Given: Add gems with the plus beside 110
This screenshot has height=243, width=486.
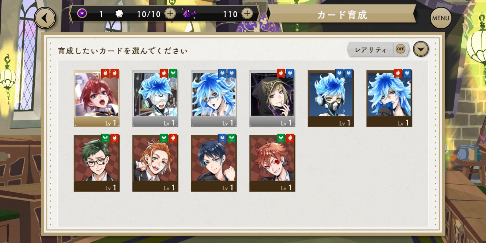Looking at the screenshot, I should click(x=247, y=13).
